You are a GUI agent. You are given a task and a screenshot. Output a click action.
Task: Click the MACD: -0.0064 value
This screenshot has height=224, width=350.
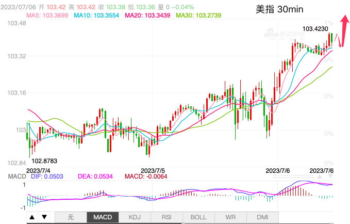click(146, 177)
